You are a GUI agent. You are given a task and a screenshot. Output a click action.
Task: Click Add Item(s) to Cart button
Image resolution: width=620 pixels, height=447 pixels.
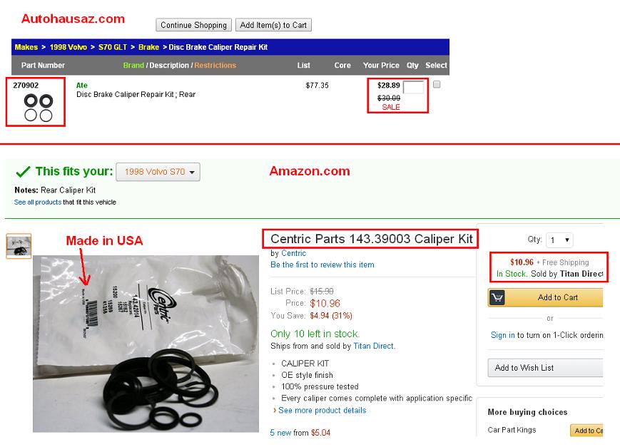tap(273, 25)
